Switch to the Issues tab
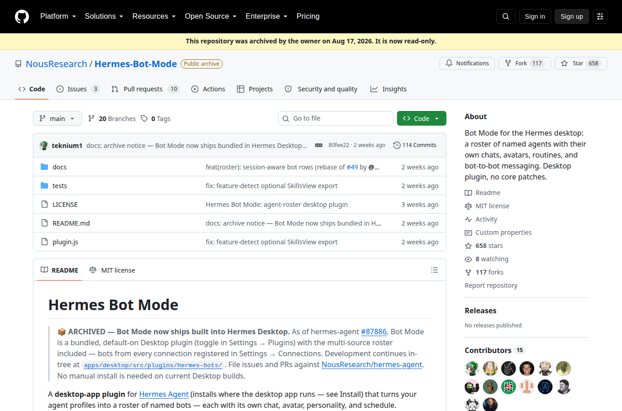 pyautogui.click(x=78, y=89)
